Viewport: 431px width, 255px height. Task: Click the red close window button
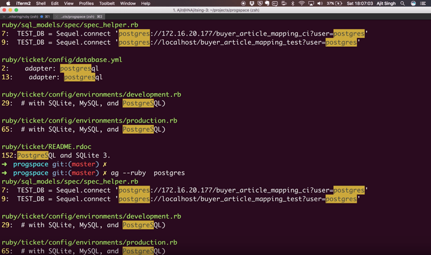click(4, 10)
